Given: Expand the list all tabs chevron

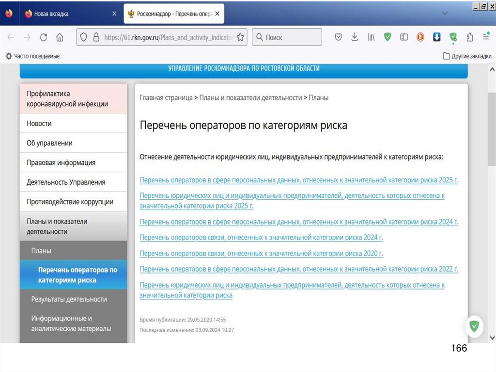Looking at the screenshot, I should click(x=445, y=14).
